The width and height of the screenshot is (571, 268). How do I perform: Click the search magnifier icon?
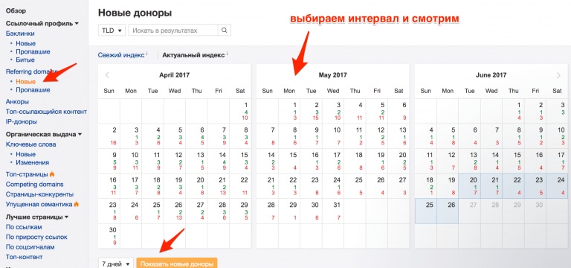[225, 31]
